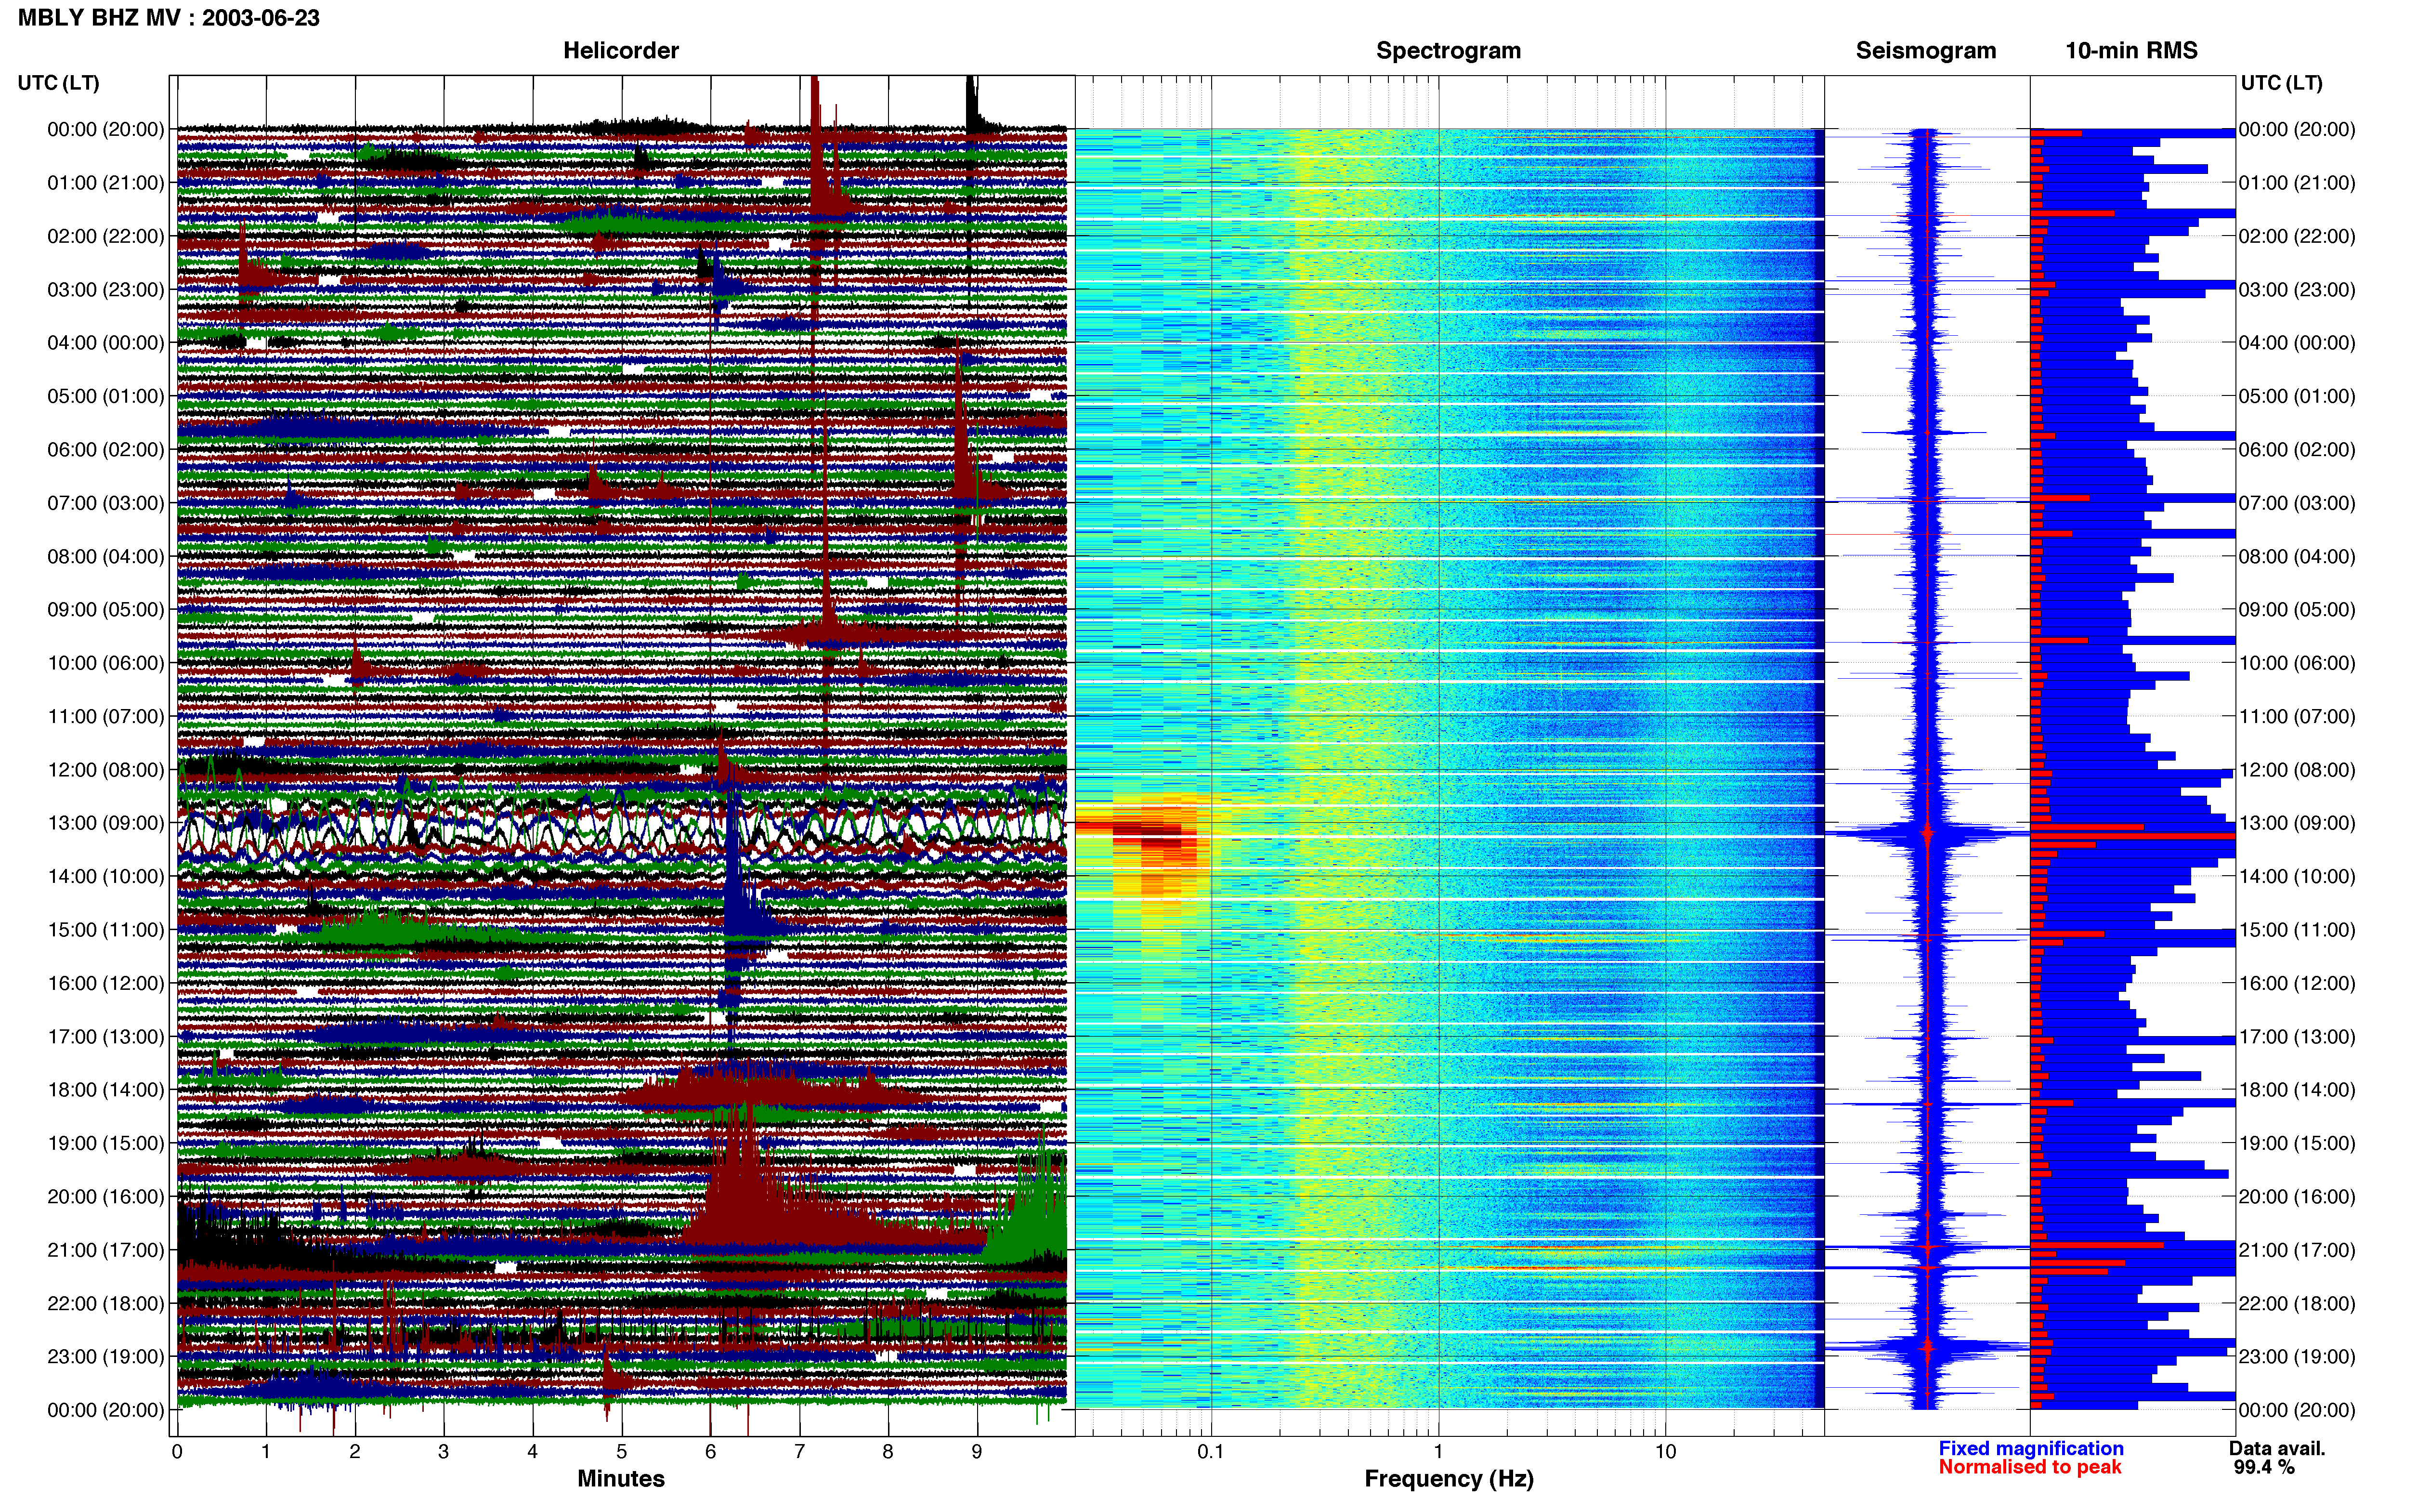Click 'UTC (LT)' label above left time axis
The width and height of the screenshot is (2417, 1512).
click(x=59, y=83)
